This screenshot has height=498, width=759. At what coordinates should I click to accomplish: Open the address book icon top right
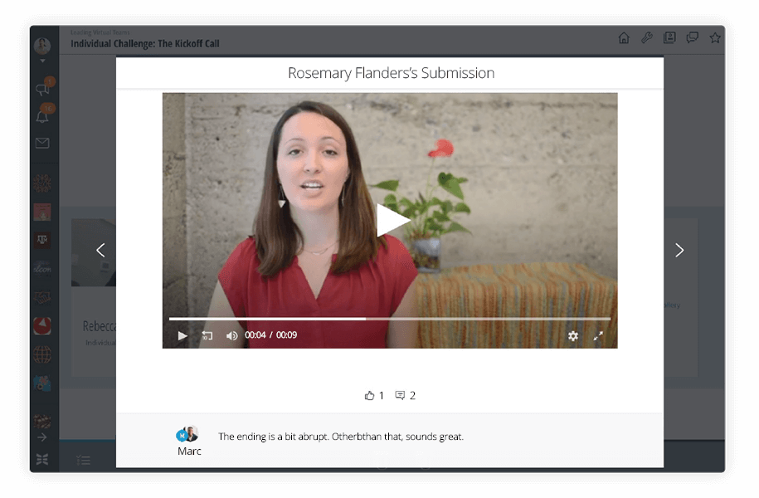(x=669, y=38)
